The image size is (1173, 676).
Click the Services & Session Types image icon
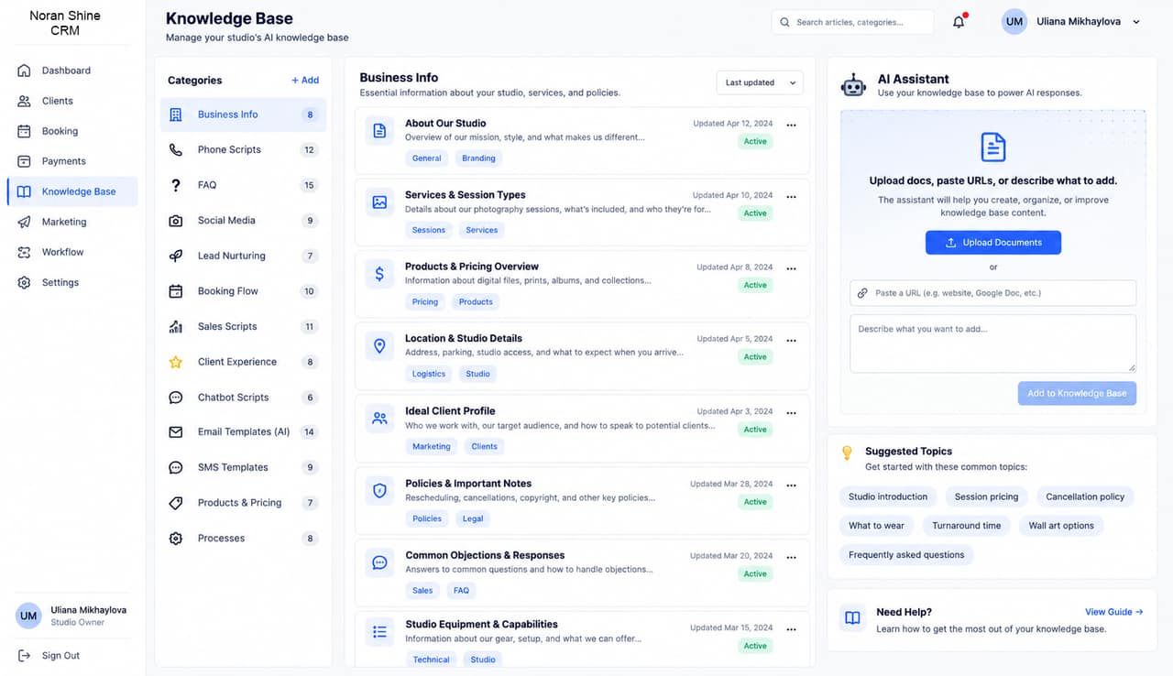tap(379, 202)
